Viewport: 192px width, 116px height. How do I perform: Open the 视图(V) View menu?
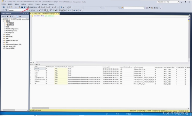[x=17, y=4]
